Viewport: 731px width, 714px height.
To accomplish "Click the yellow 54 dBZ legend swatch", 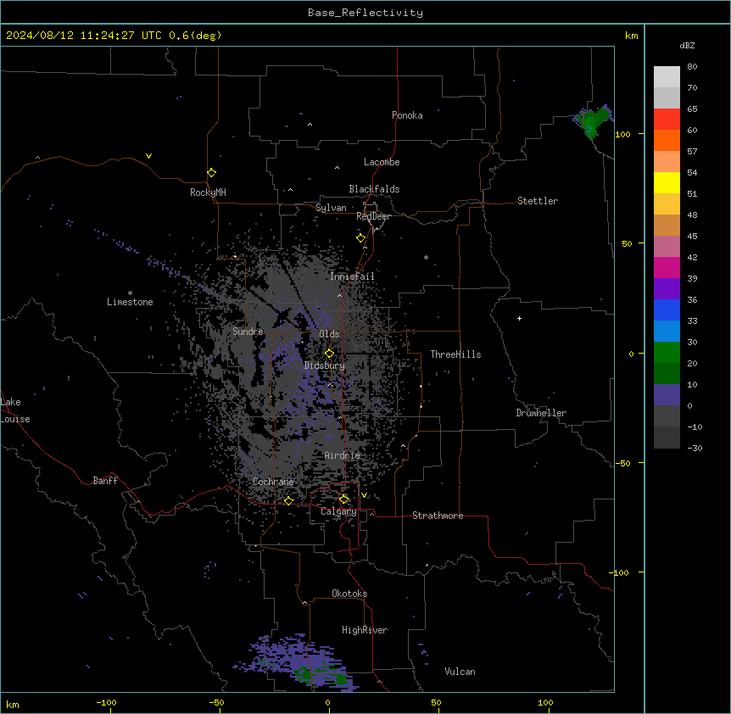I will (x=667, y=182).
